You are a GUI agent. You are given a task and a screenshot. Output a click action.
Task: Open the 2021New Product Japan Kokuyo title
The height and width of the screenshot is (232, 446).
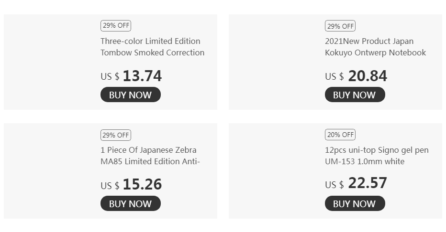tap(375, 47)
